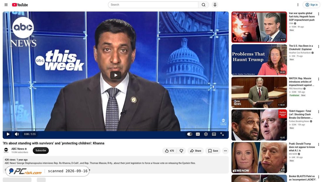323x182 pixels.
Task: Open options menu for Forbes clash video
Action: click(x=319, y=112)
